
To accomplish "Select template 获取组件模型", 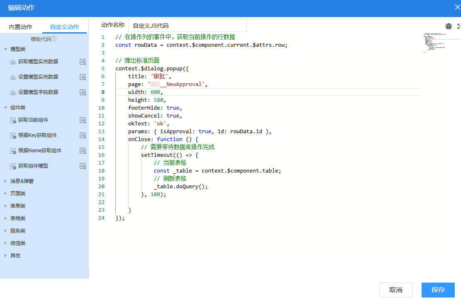I will pyautogui.click(x=33, y=166).
